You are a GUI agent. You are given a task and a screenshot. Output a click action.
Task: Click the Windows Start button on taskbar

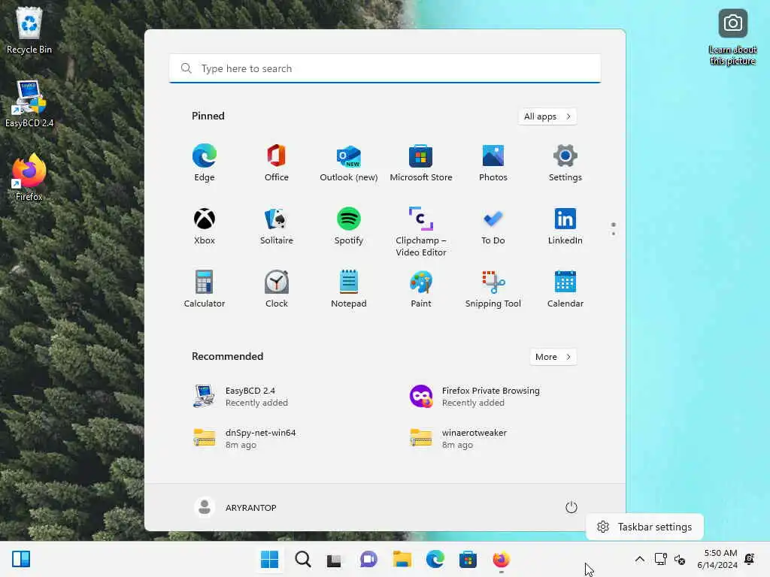pos(269,559)
